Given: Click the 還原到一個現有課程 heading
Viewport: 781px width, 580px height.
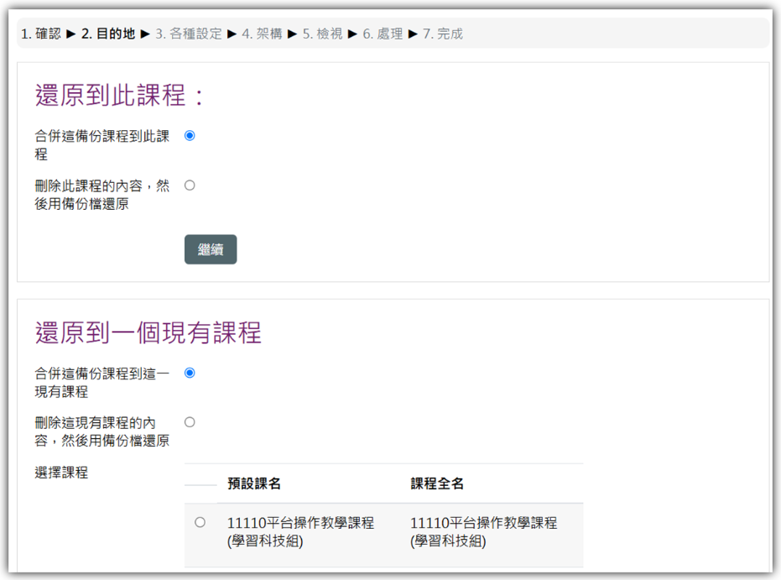Looking at the screenshot, I should point(148,333).
